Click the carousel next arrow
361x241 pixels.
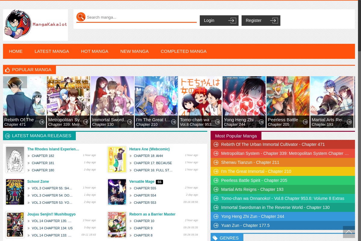coord(21,82)
